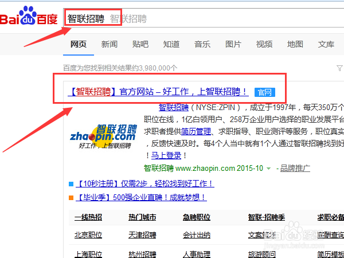Click the search filter funnel icon

[x=339, y=68]
